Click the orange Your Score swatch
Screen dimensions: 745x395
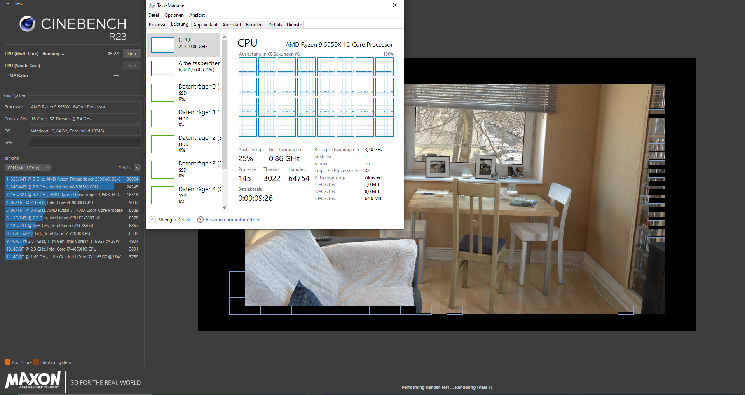[7, 362]
